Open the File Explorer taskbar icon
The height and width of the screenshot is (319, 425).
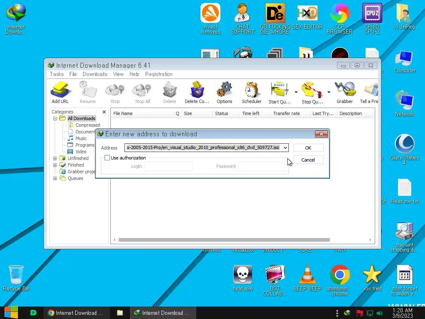120,313
